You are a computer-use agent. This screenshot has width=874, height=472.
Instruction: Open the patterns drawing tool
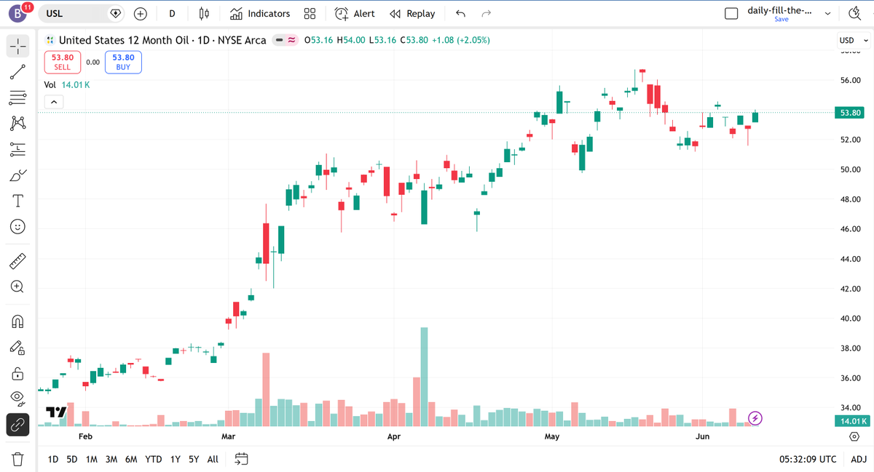point(18,123)
